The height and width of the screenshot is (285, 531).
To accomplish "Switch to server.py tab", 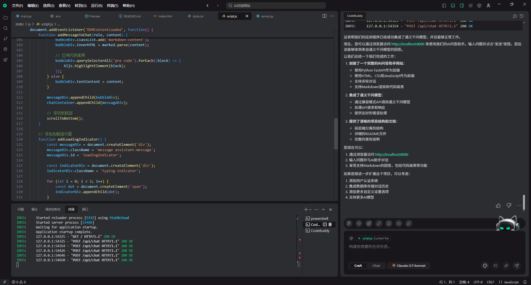I will click(x=265, y=16).
